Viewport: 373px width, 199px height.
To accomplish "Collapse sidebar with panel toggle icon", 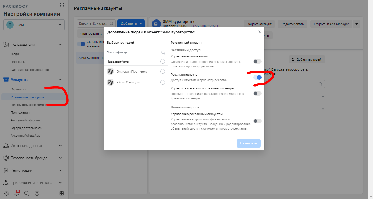I will tap(62, 193).
